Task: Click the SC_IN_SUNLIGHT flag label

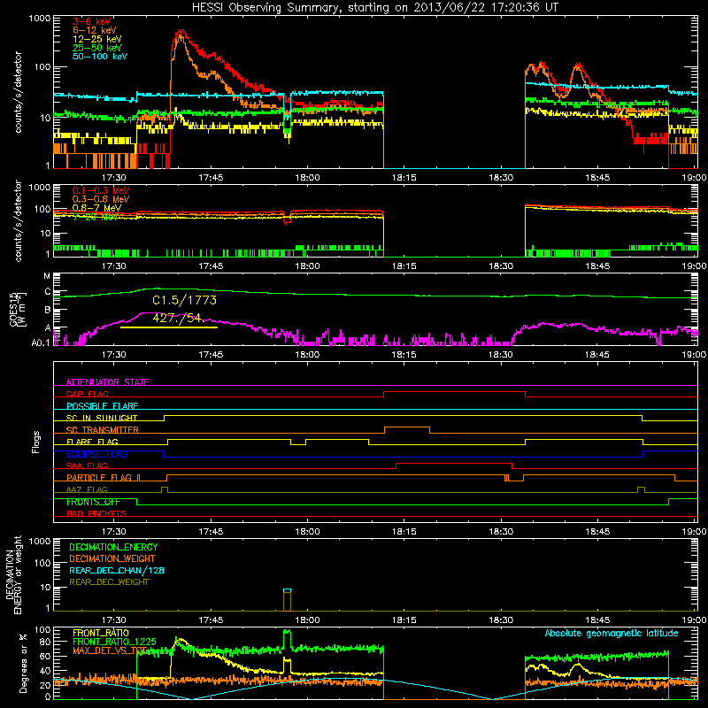Action: click(102, 418)
